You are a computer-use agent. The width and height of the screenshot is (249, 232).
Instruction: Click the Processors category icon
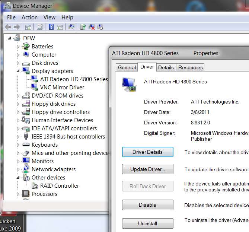(26, 194)
